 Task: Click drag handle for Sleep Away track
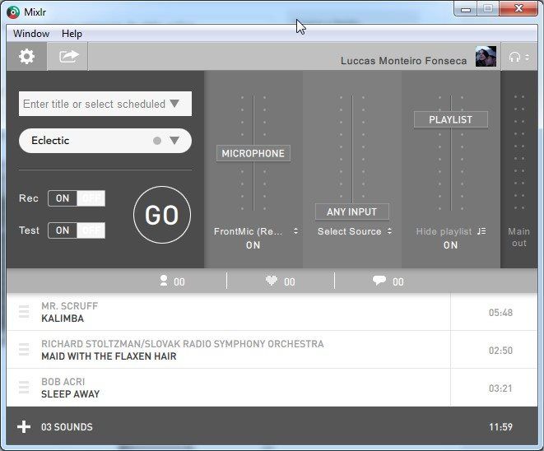[x=24, y=387]
